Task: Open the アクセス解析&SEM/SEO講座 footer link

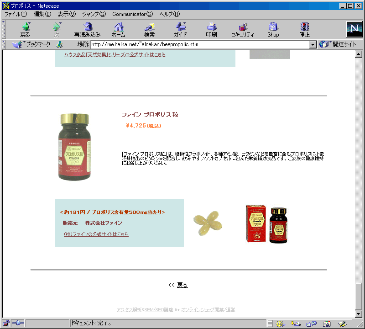Action: (x=145, y=310)
